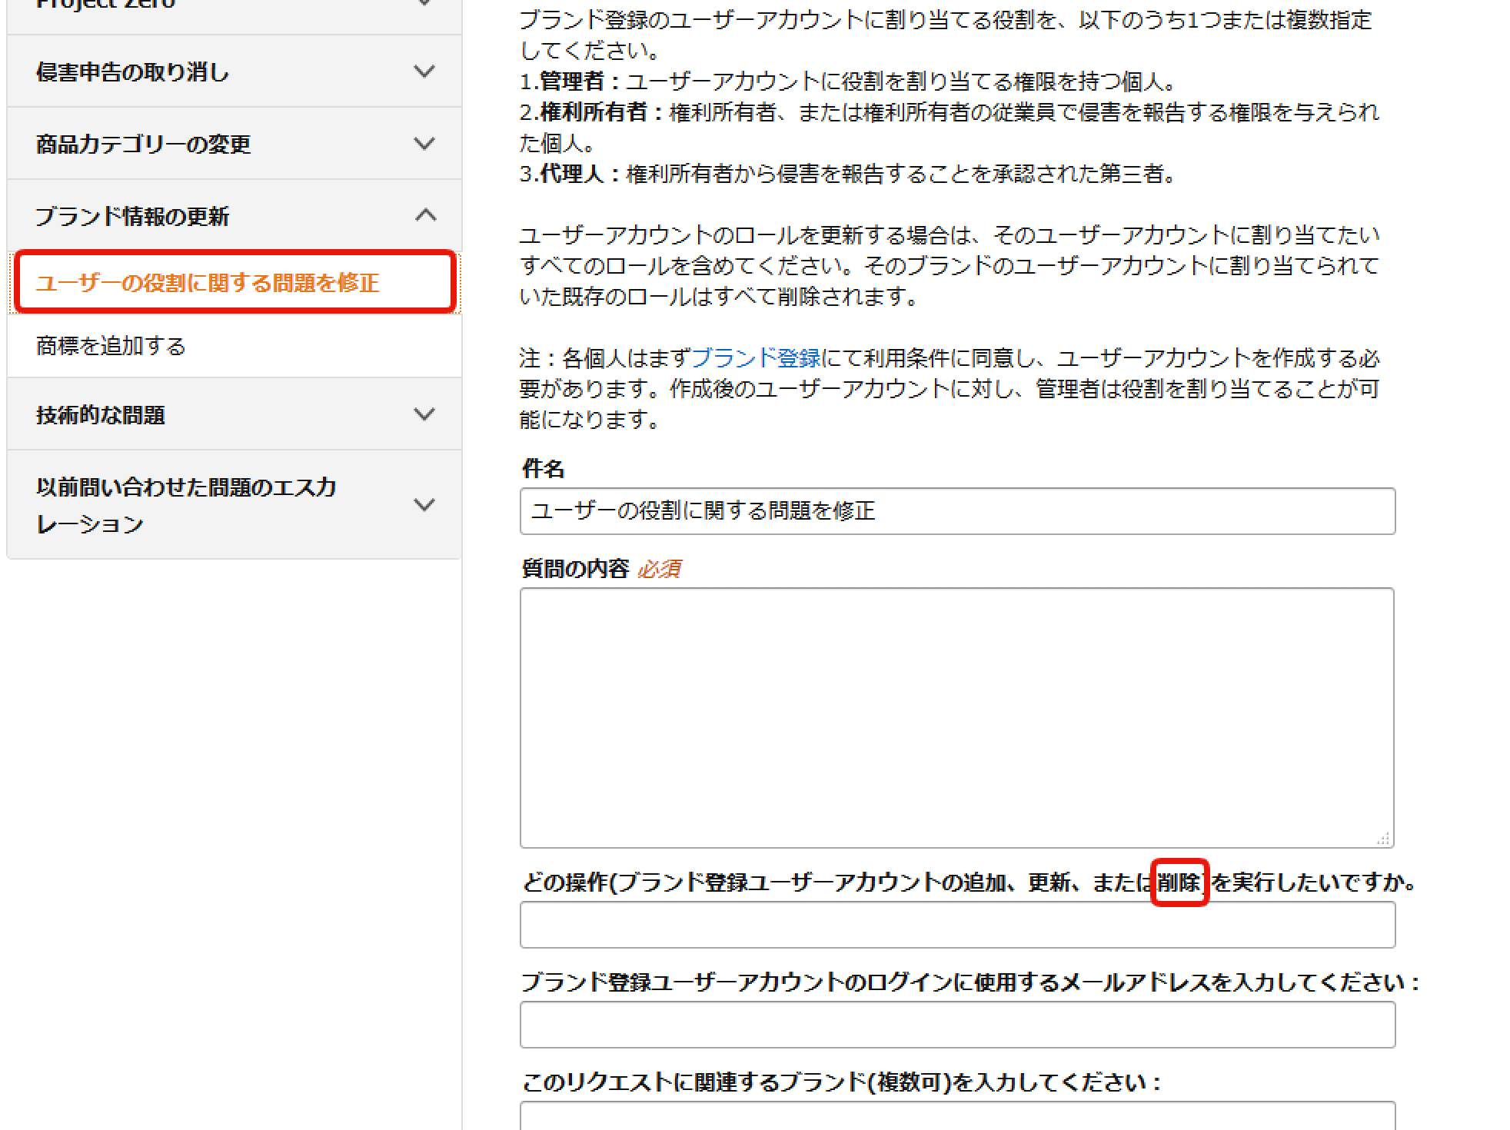Open the ブランド登録 hyperlink
The width and height of the screenshot is (1510, 1130).
[x=757, y=358]
